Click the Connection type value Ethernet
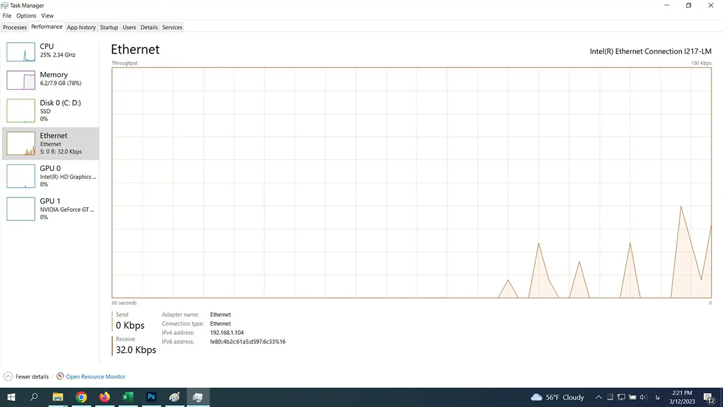 221,323
